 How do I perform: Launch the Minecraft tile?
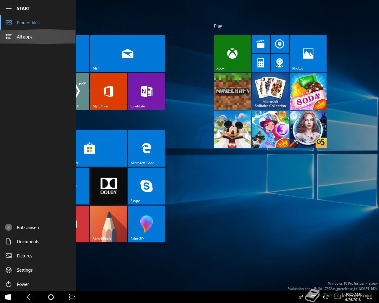click(x=232, y=91)
